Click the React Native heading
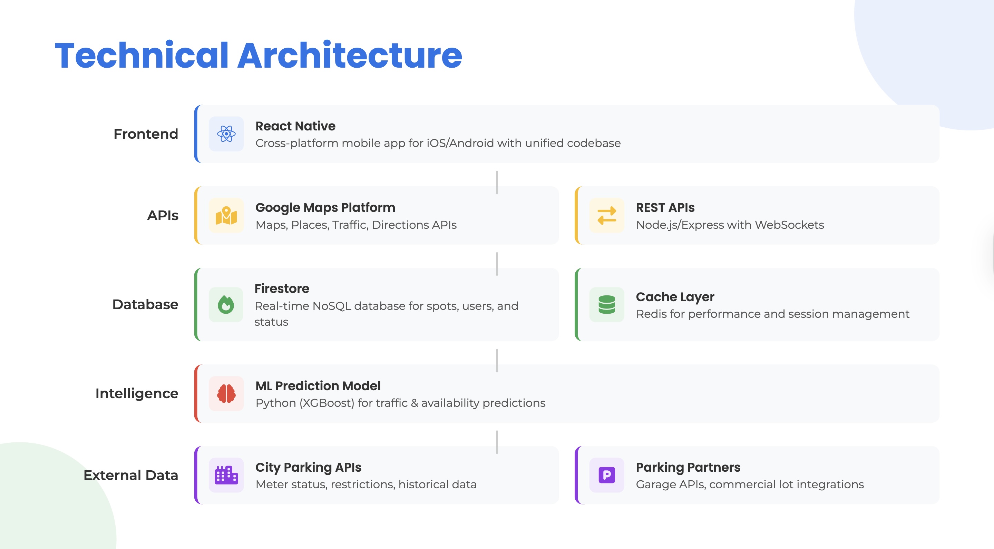This screenshot has width=994, height=549. [295, 126]
